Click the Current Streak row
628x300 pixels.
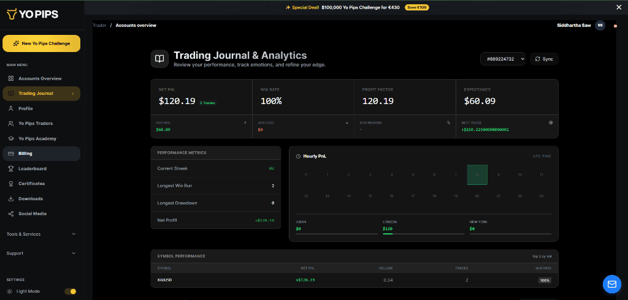[x=216, y=168]
